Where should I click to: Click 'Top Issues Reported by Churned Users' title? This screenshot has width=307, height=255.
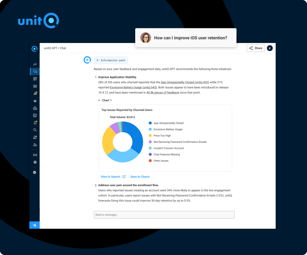pyautogui.click(x=127, y=110)
